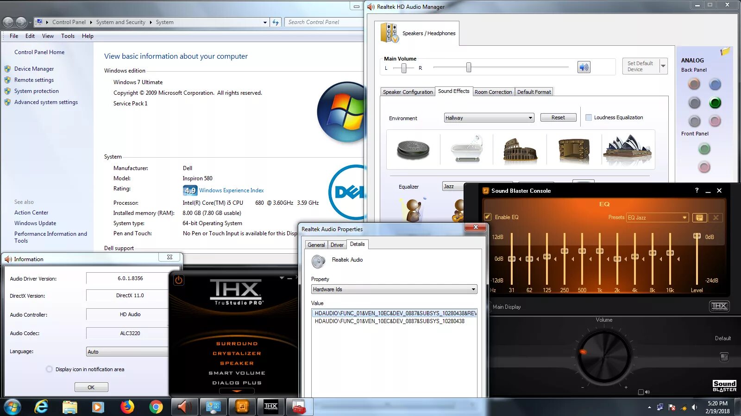Enable Loudness Equalization checkbox

589,117
